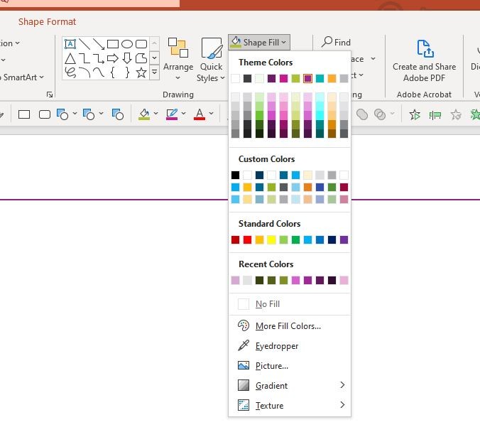Open fill color dropdown arrow in toolbar

pyautogui.click(x=156, y=113)
